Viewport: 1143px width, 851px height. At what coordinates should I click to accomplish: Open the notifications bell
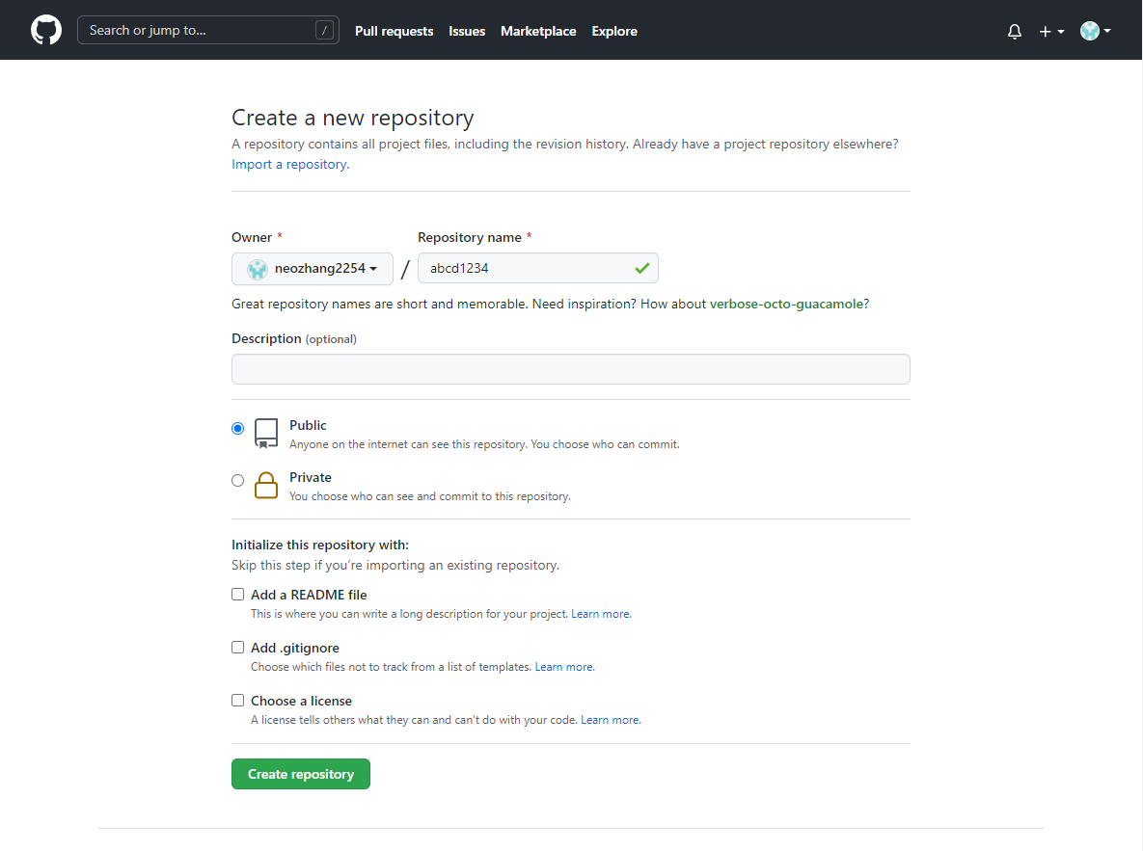1014,32
